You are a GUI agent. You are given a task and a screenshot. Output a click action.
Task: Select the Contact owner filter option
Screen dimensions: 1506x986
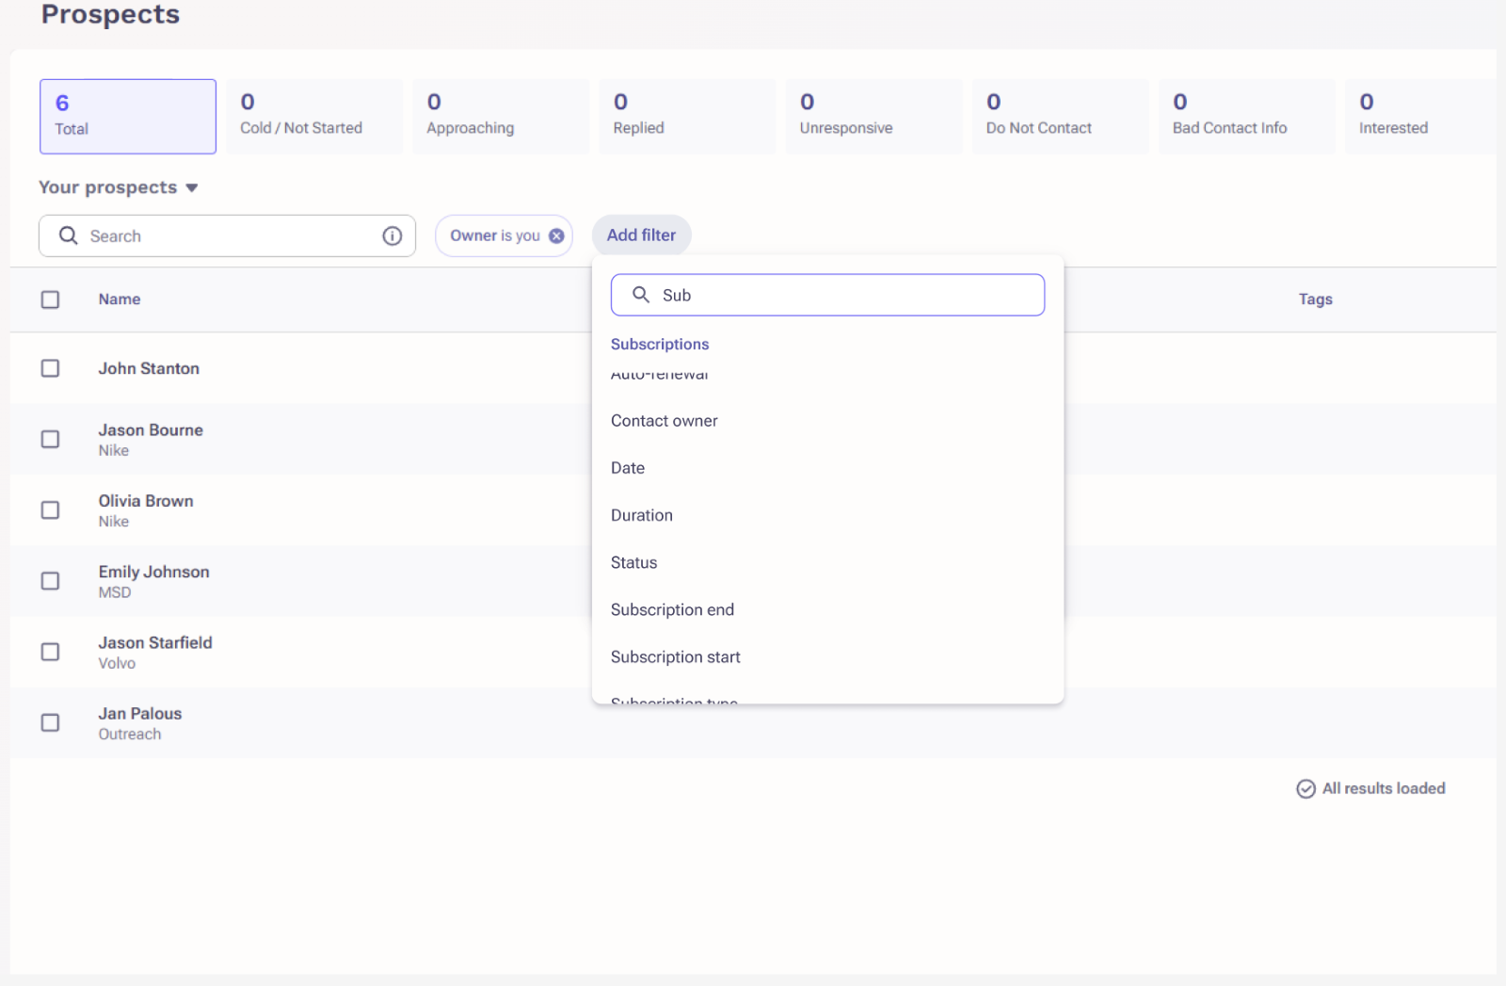tap(664, 421)
